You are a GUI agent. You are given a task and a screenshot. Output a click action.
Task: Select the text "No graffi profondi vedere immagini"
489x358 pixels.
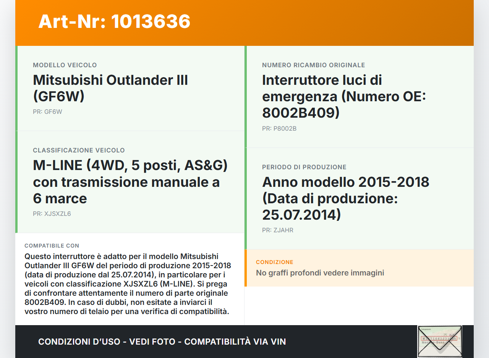(320, 273)
